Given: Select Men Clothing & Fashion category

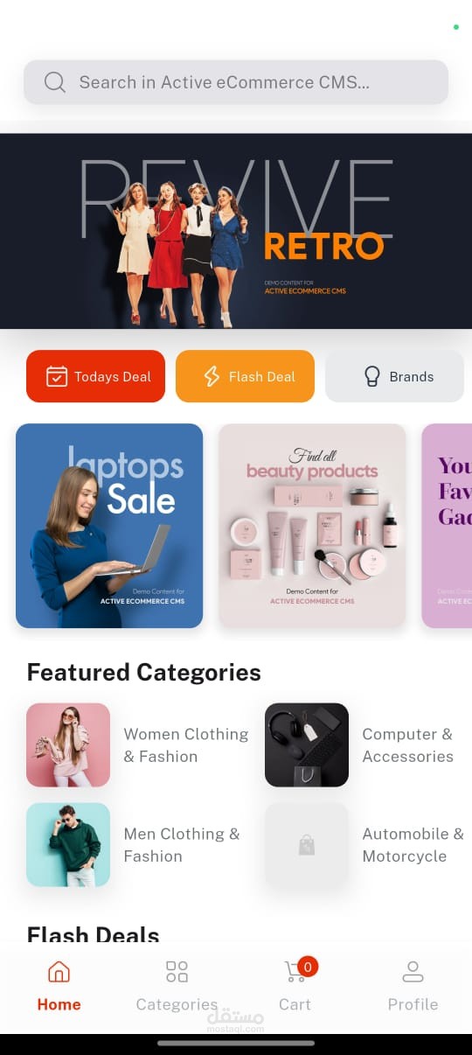Looking at the screenshot, I should [x=138, y=845].
